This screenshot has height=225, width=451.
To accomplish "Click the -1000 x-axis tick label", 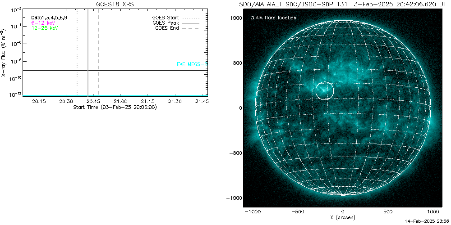I will (x=252, y=211).
